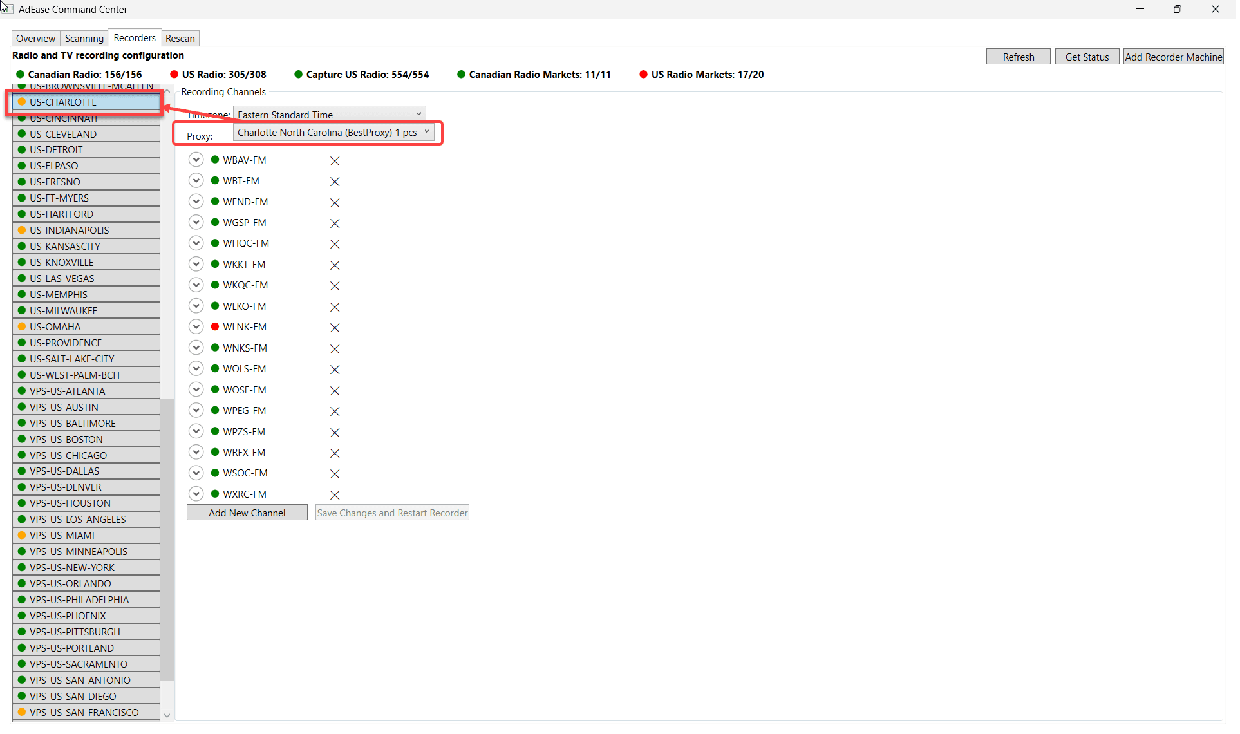The width and height of the screenshot is (1240, 734).
Task: Delete WOLS-FM via the X icon
Action: [x=335, y=370]
